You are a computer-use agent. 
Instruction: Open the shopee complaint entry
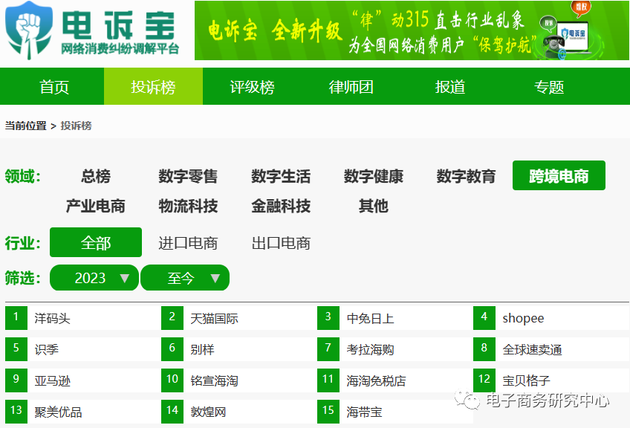(x=522, y=318)
